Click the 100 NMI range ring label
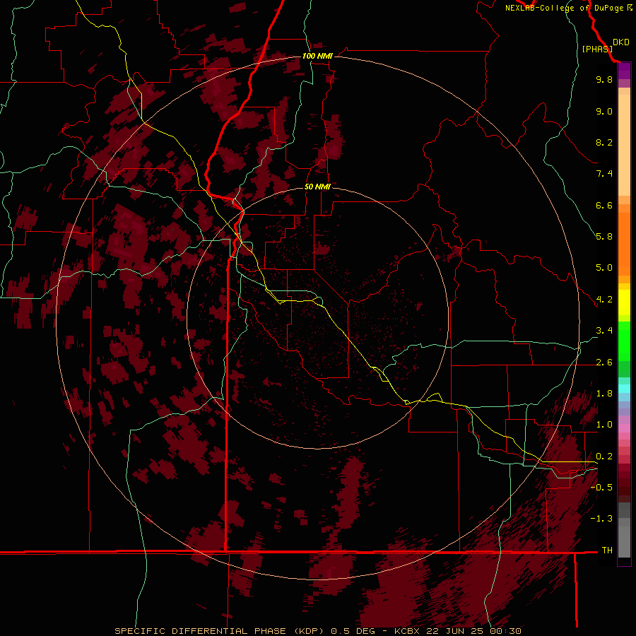Image resolution: width=636 pixels, height=636 pixels. (317, 56)
